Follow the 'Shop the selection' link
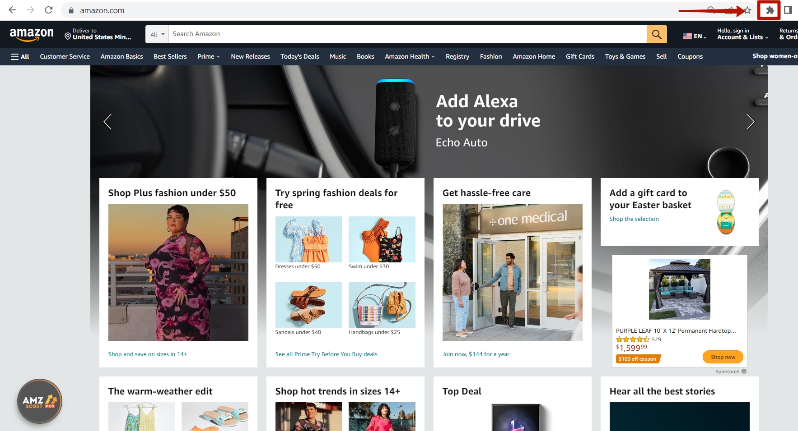The width and height of the screenshot is (798, 431). [x=634, y=219]
